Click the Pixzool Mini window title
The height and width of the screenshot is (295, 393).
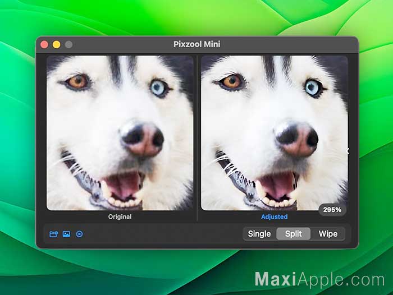click(x=196, y=44)
